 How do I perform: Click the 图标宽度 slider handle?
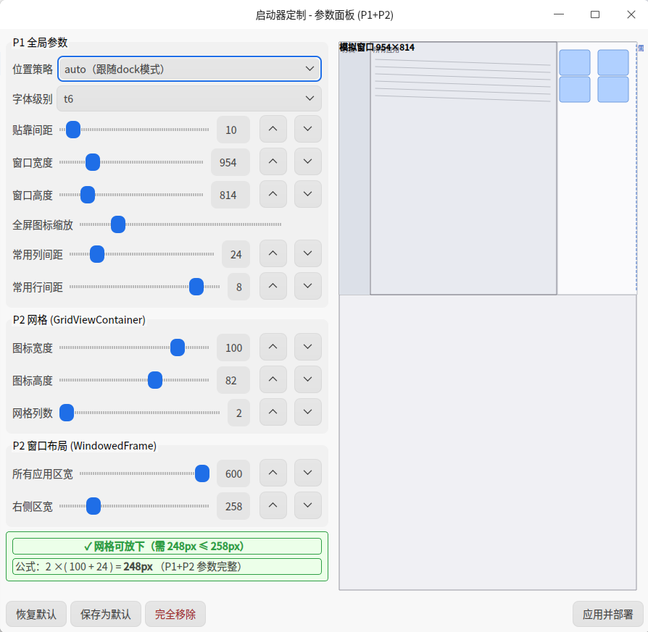178,347
